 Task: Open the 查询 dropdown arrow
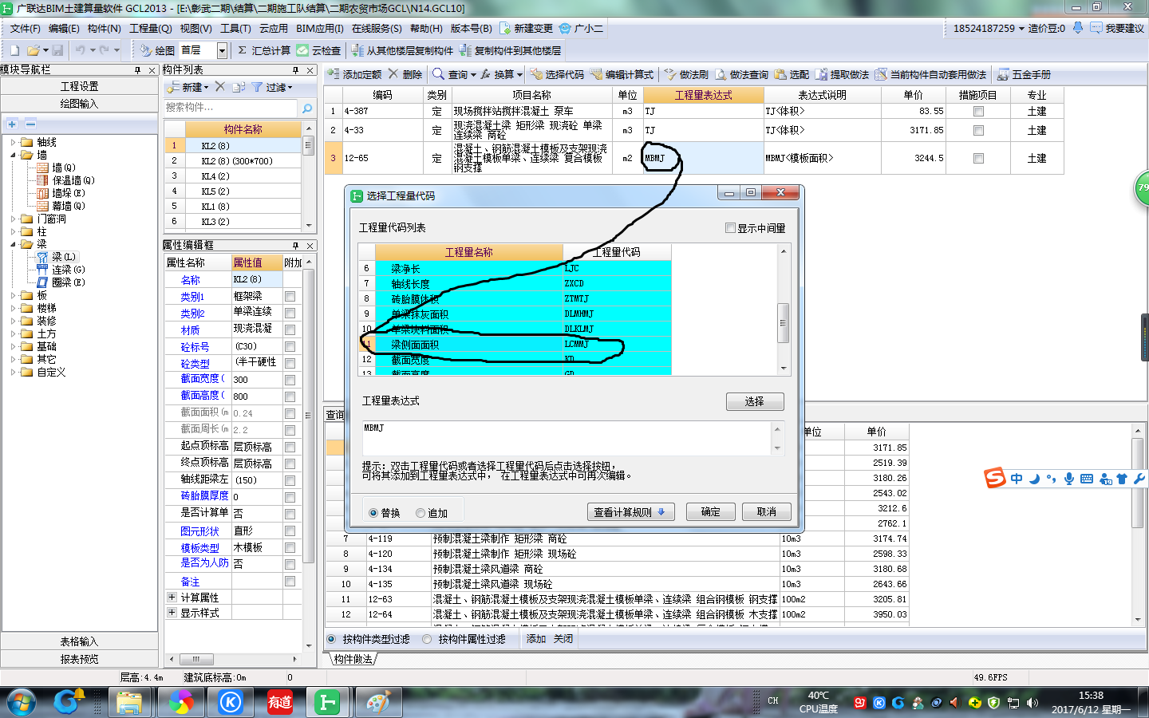473,75
